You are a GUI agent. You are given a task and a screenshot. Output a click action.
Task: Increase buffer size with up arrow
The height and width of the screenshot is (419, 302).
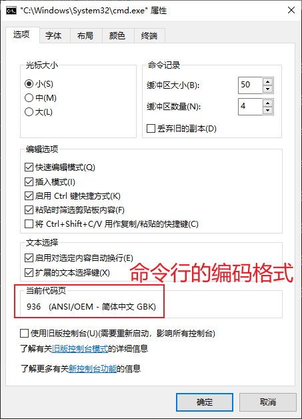[x=267, y=81]
